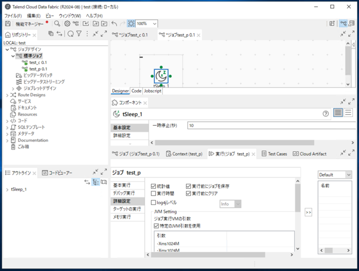This screenshot has width=359, height=271.
Task: Open the Info log level dropdown
Action: [238, 204]
